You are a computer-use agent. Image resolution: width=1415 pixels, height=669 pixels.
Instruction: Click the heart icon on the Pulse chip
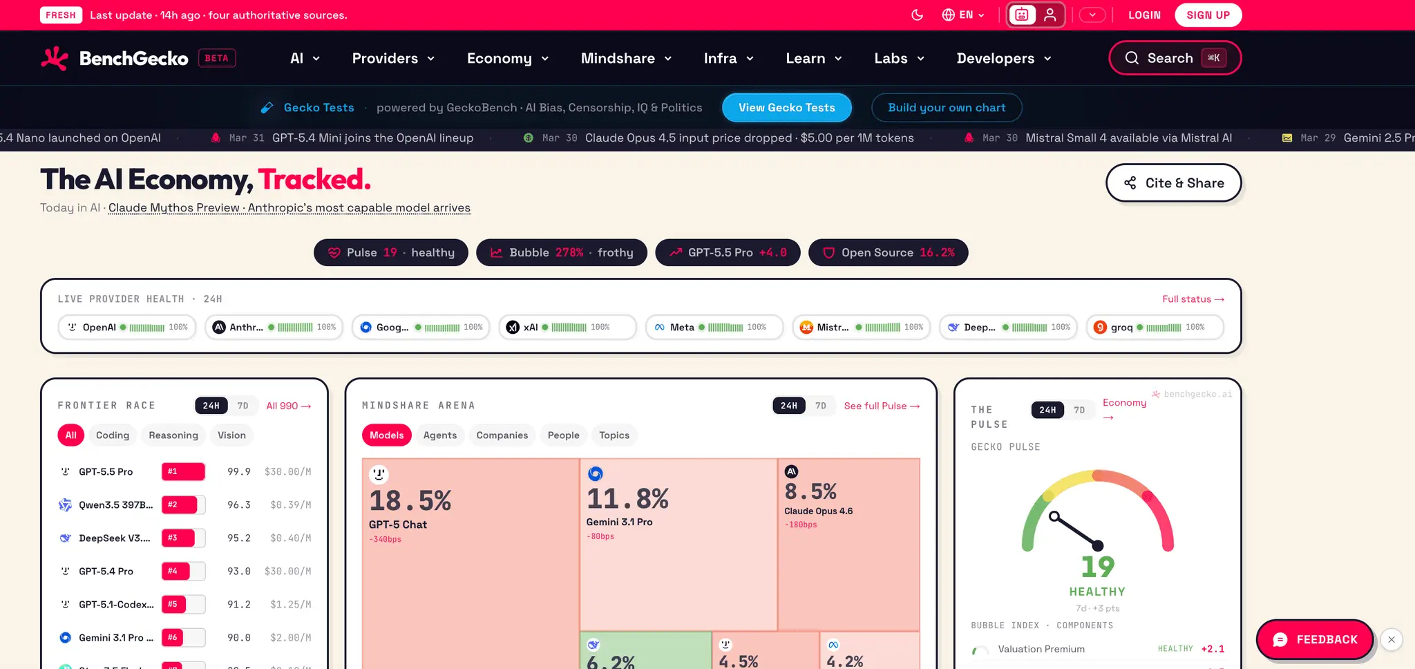coord(334,253)
